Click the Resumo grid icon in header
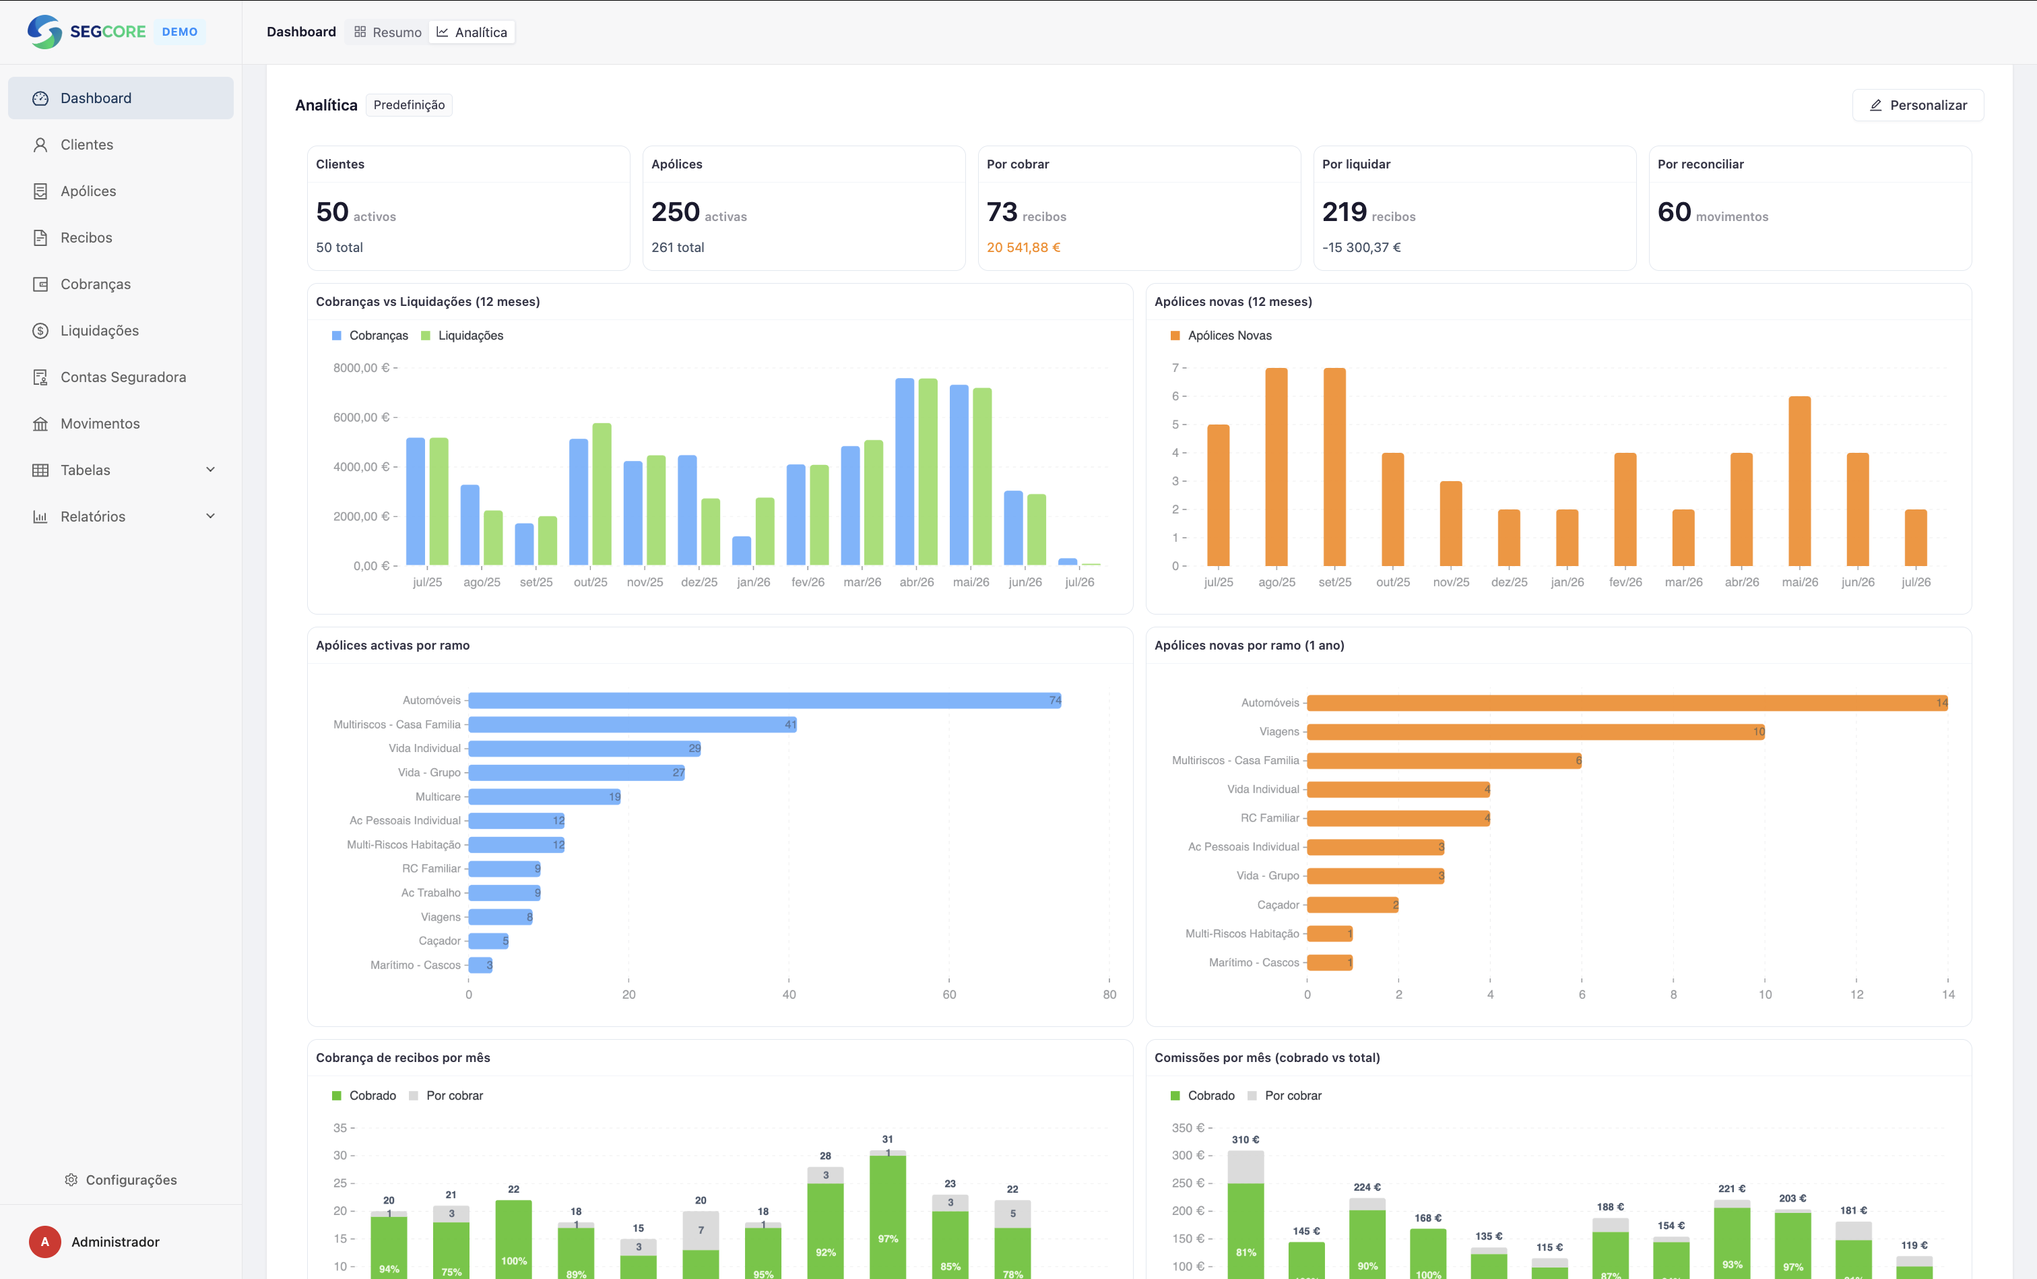The image size is (2037, 1279). click(360, 32)
